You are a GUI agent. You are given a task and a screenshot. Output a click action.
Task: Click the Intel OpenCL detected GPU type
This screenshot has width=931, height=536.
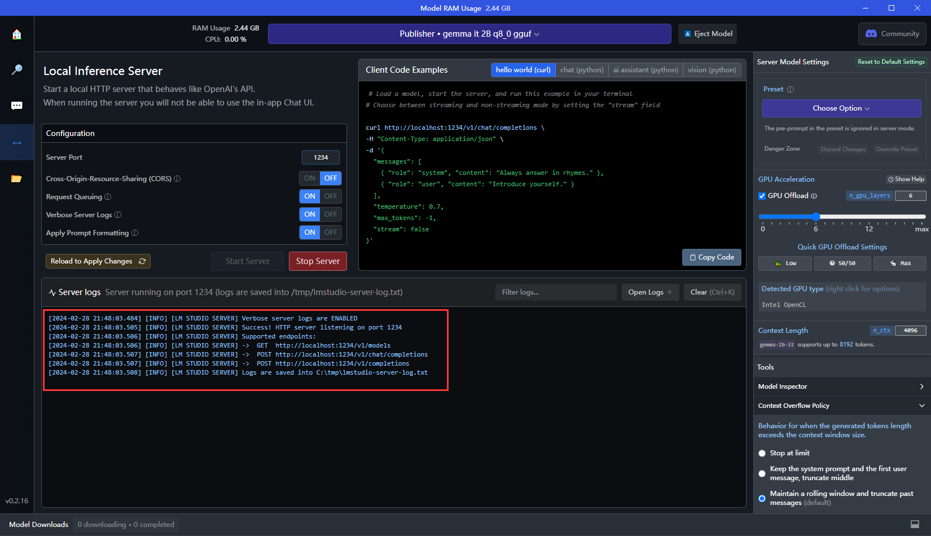tap(784, 305)
